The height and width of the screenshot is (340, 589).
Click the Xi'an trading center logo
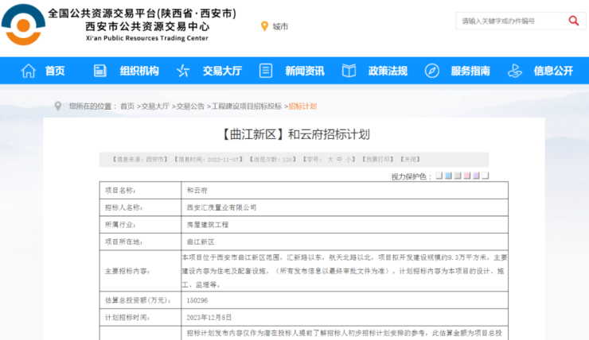pyautogui.click(x=24, y=25)
